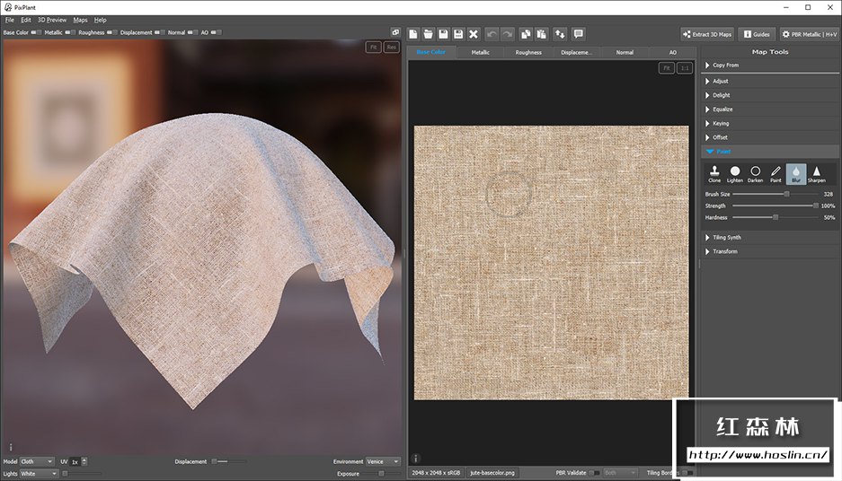Click the Brush Size slider

tap(775, 194)
